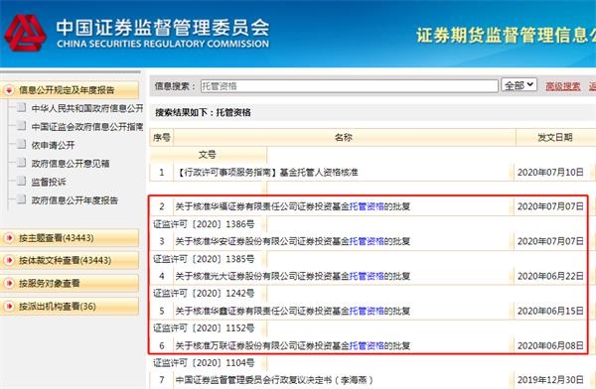This screenshot has width=596, height=389.
Task: Open 中国证监会政府信息公开指南 tree item
Action: point(87,127)
